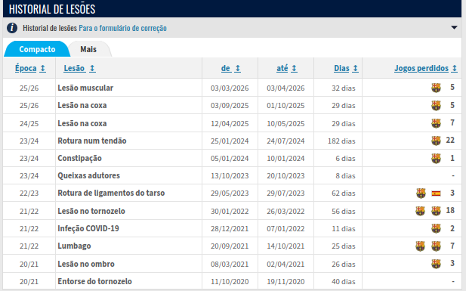Click Barcelona crest in Constipação row
466x291 pixels.
coord(436,158)
